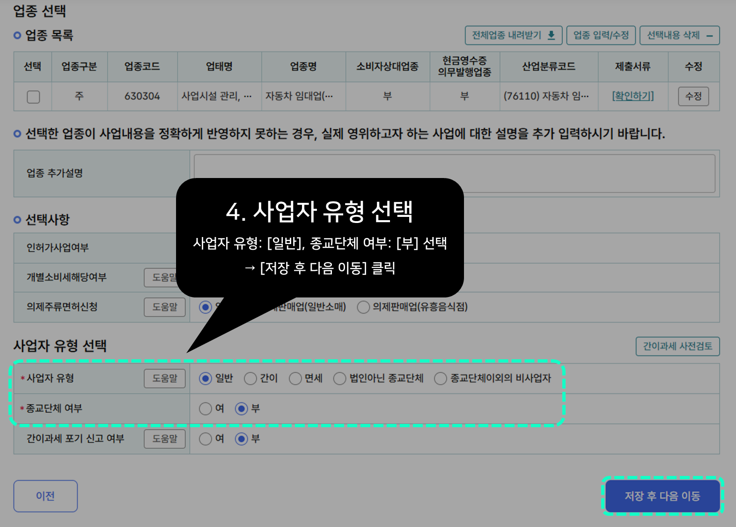Choose the 종교단체이외의 비사업자 radio option
736x527 pixels.
click(441, 379)
